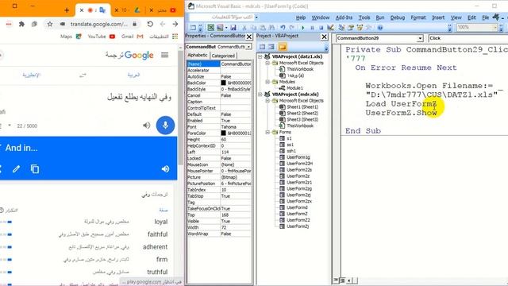Bookmark this page star icon
This screenshot has height=286, width=508.
coord(50,24)
